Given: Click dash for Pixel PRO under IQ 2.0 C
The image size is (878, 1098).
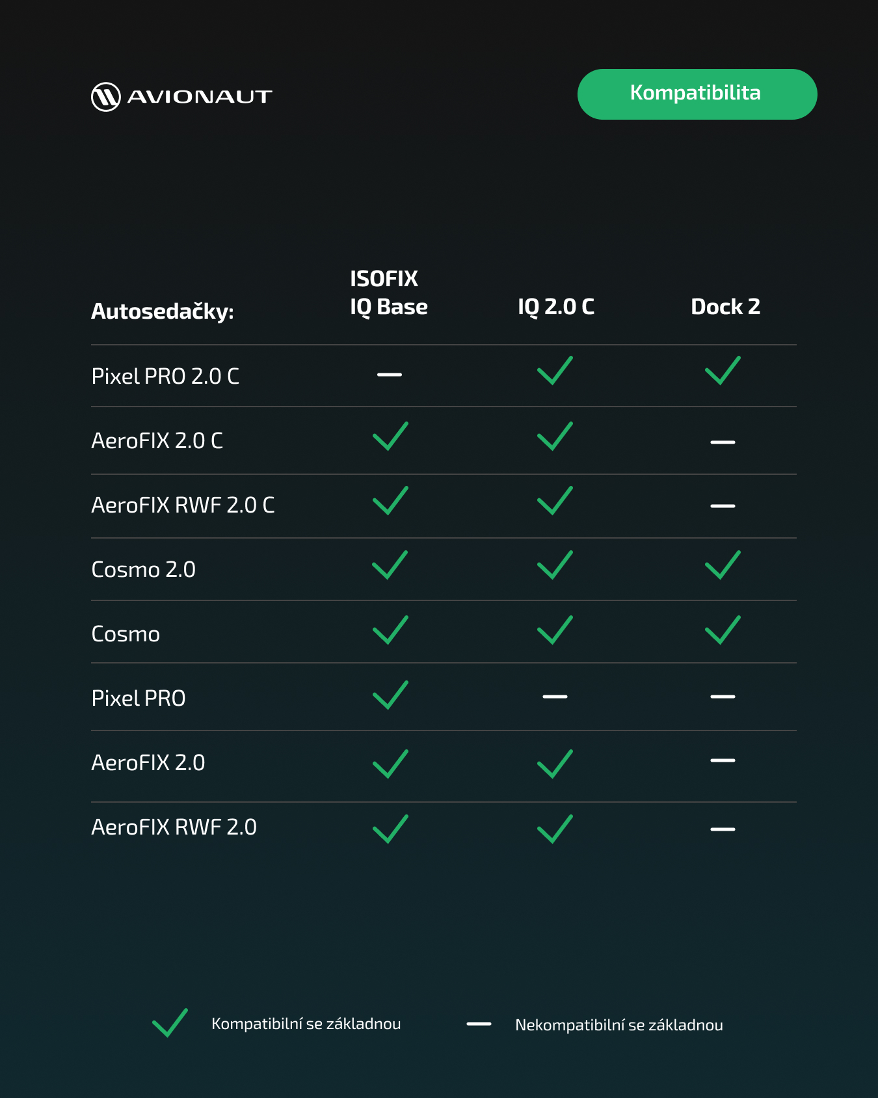Looking at the screenshot, I should click(555, 697).
